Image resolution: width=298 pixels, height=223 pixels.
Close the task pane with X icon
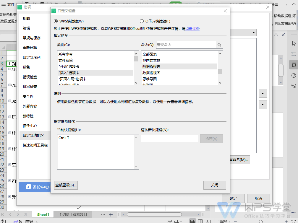click(283, 35)
